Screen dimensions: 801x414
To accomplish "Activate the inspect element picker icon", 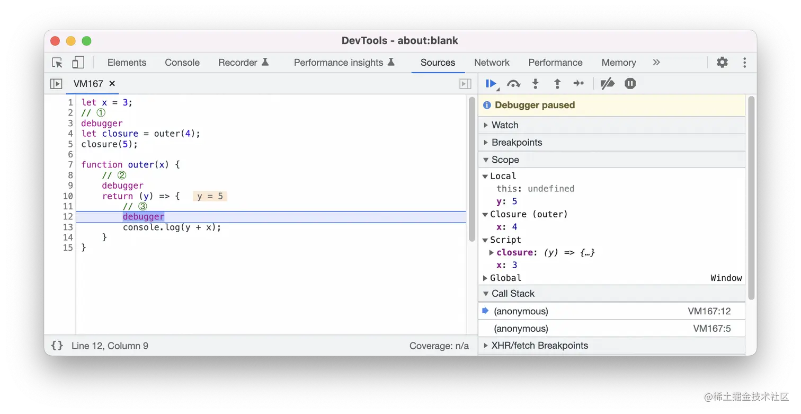I will pyautogui.click(x=57, y=63).
